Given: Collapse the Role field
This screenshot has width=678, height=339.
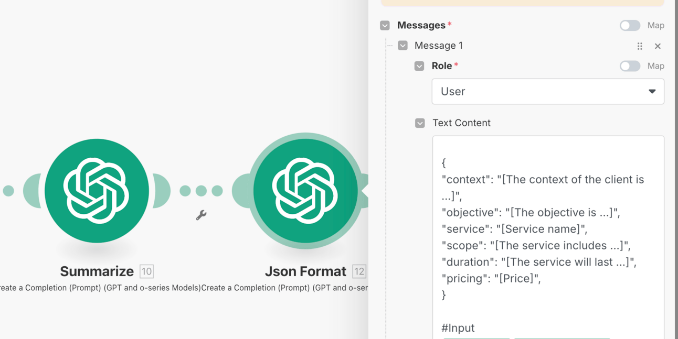Looking at the screenshot, I should click(x=419, y=66).
